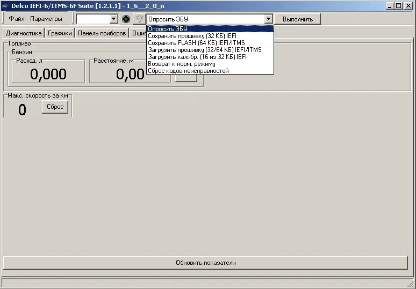Maximize the Delco Suite window
Screen dimensions: 416x289
pos(398,5)
